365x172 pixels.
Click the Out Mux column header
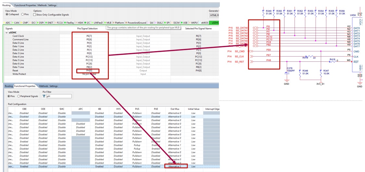coord(174,109)
